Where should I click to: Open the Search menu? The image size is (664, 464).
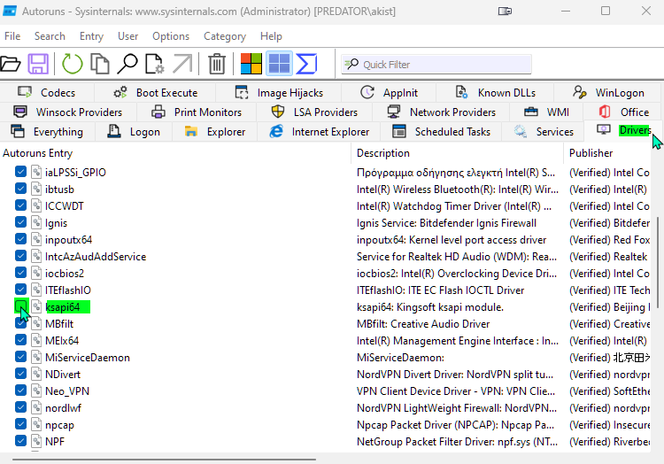[x=50, y=36]
